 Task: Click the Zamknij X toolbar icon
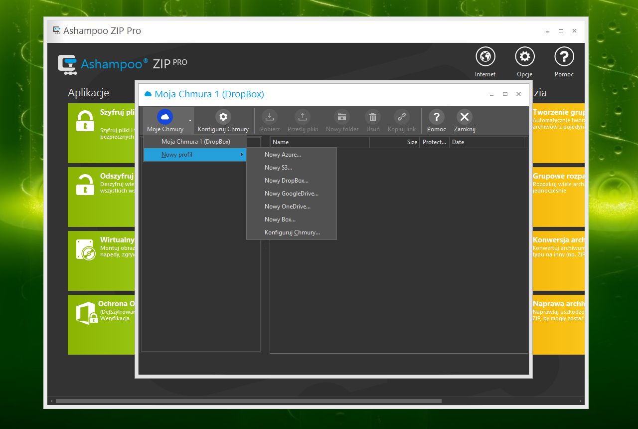(465, 117)
